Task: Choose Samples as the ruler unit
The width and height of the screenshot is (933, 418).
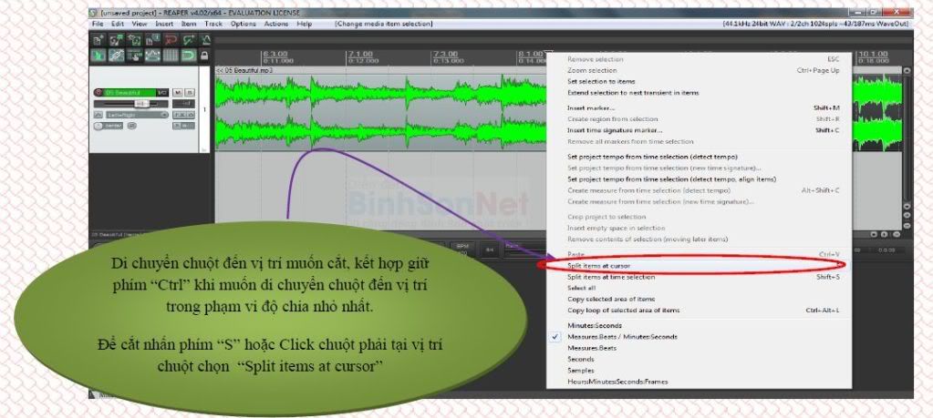Action: click(581, 370)
